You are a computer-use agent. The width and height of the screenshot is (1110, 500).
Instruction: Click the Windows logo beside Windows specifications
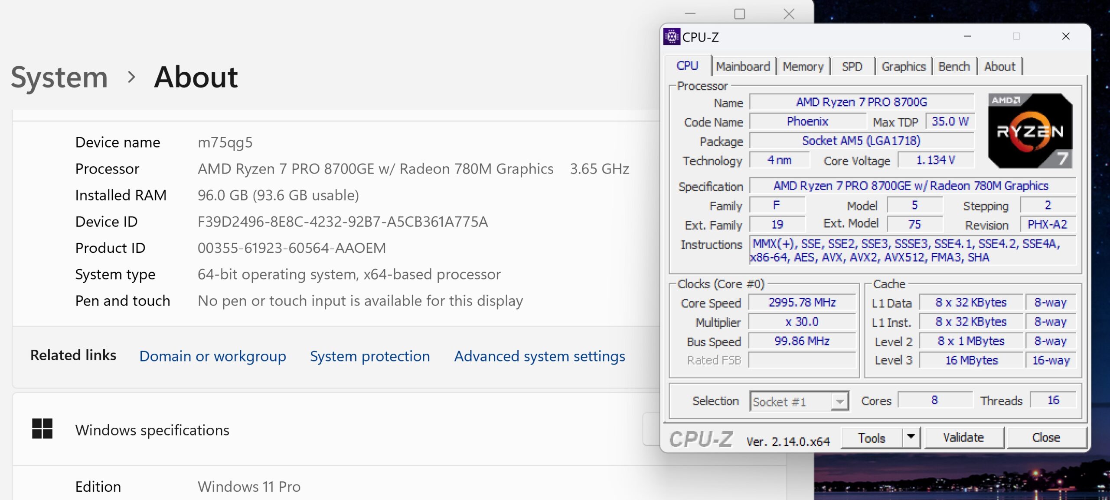pyautogui.click(x=42, y=429)
